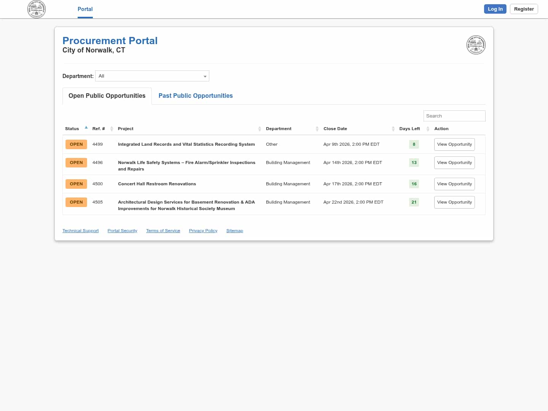Open the Technical Support link

tap(80, 231)
